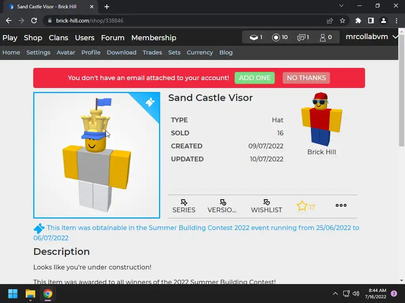
Task: Open a new browser tab
Action: 107,7
